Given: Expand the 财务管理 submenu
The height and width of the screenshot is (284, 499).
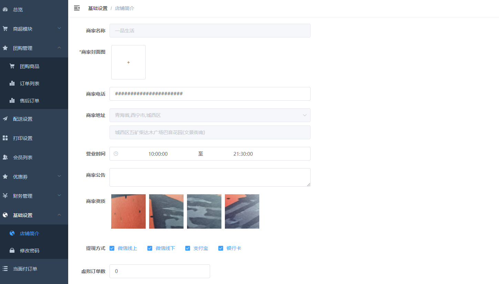Looking at the screenshot, I should click(x=34, y=196).
